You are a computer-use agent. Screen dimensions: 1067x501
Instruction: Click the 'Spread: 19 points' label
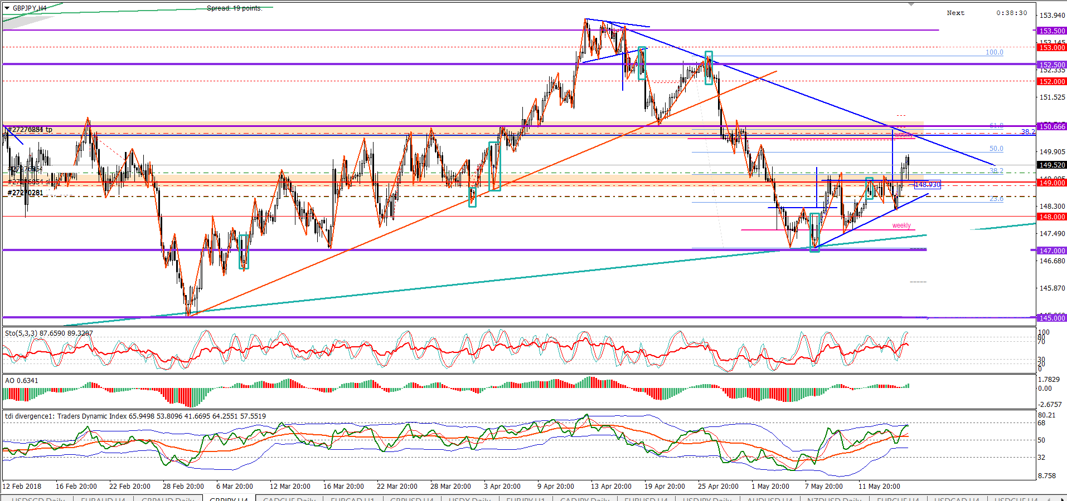(x=234, y=8)
